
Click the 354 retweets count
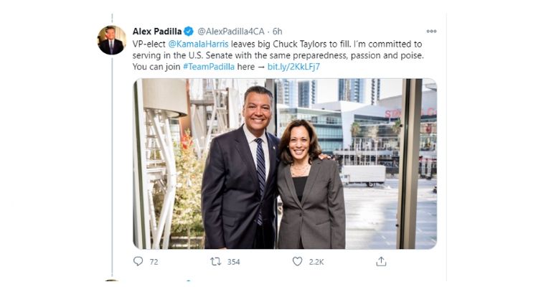coord(233,263)
